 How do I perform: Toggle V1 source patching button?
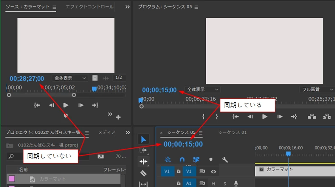[167, 171]
